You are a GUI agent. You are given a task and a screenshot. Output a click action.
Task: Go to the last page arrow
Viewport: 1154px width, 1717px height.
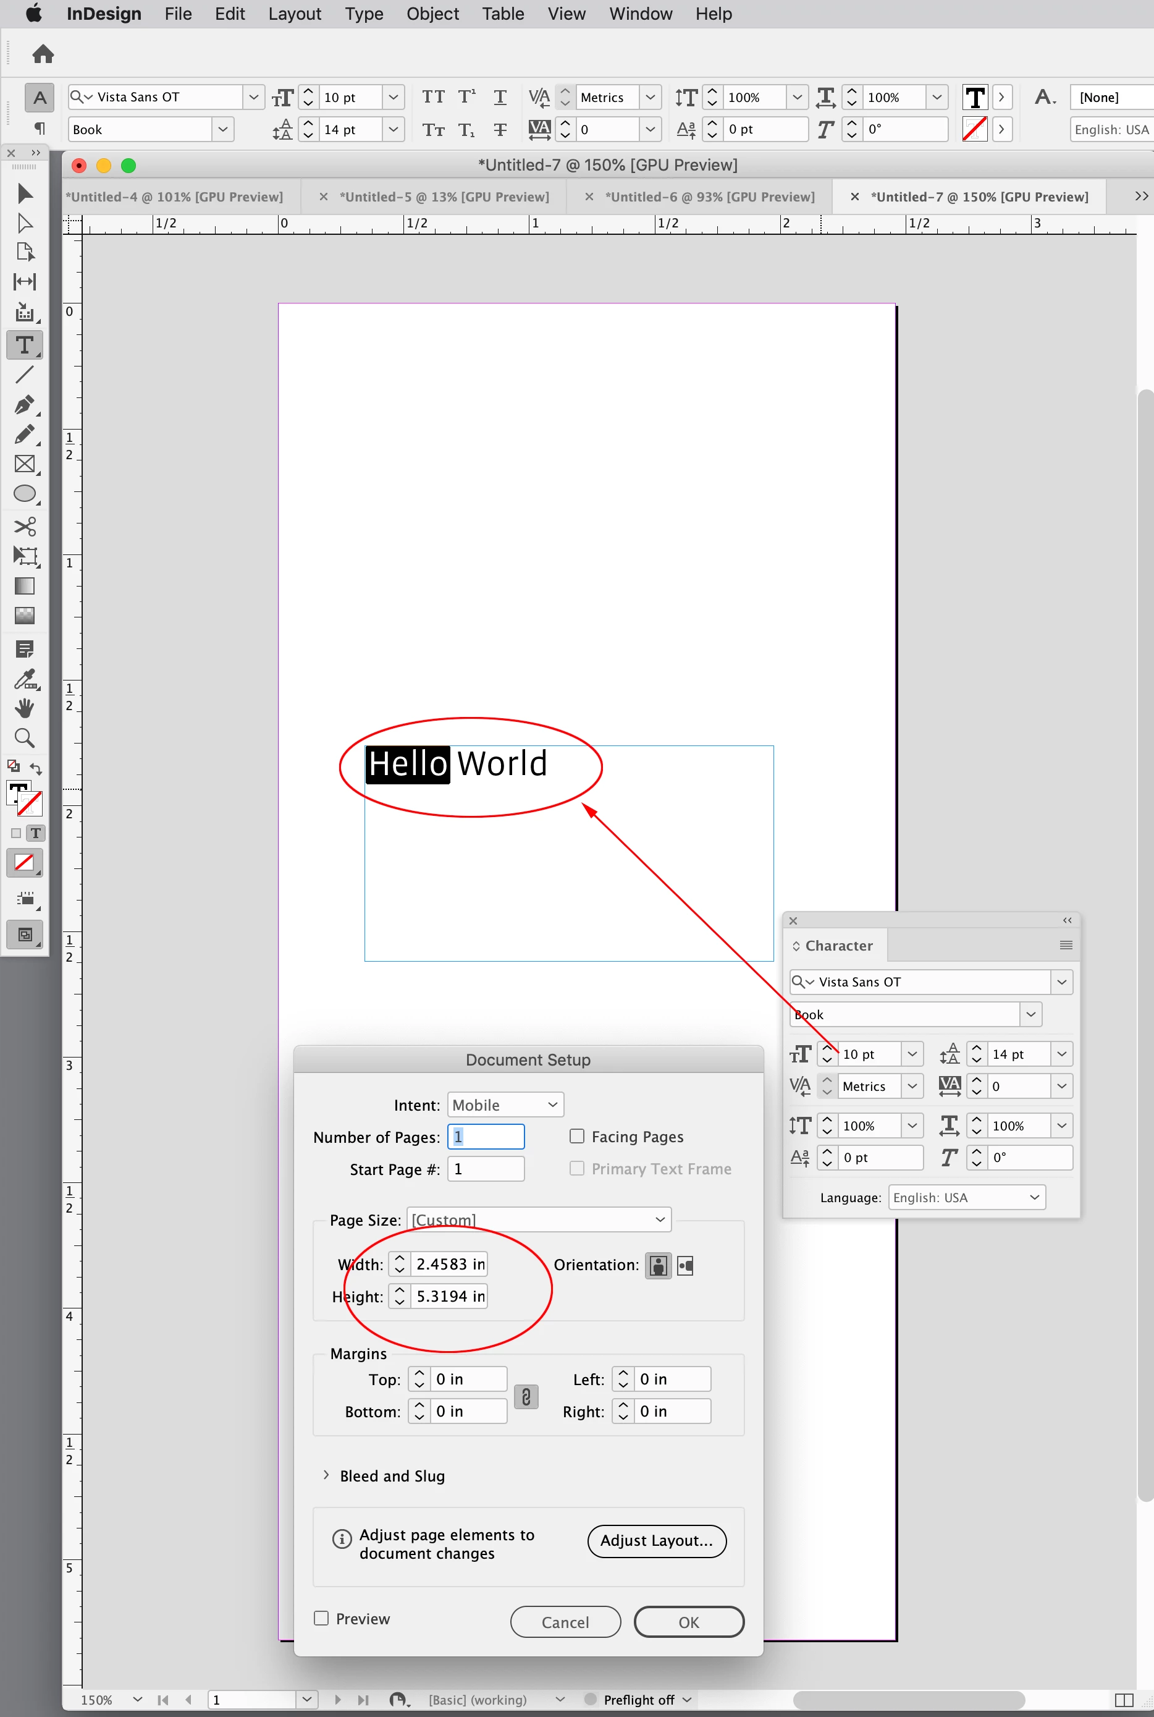(363, 1699)
